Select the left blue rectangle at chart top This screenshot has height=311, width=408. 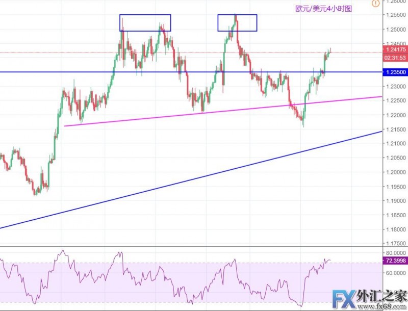[145, 15]
